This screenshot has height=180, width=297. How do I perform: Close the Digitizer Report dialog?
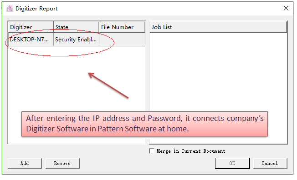[x=286, y=8]
